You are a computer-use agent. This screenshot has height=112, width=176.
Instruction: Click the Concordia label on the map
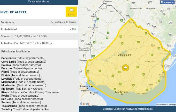pyautogui.click(x=93, y=27)
